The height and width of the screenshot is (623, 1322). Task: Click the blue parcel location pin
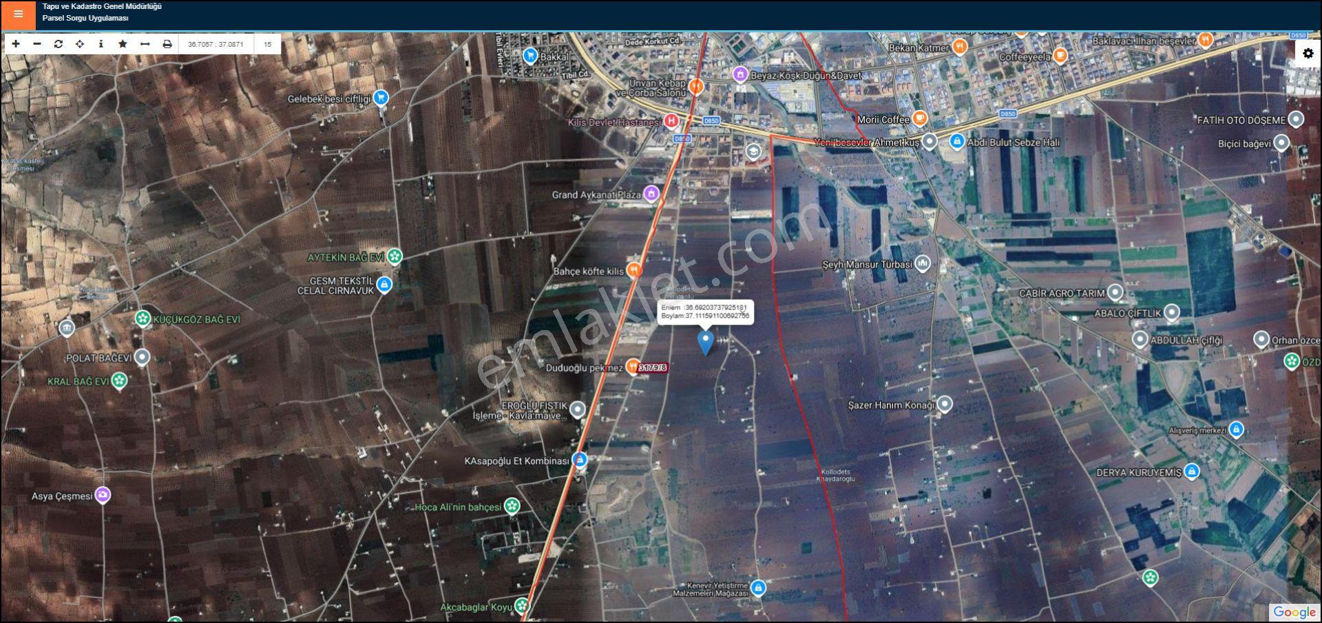pos(705,342)
